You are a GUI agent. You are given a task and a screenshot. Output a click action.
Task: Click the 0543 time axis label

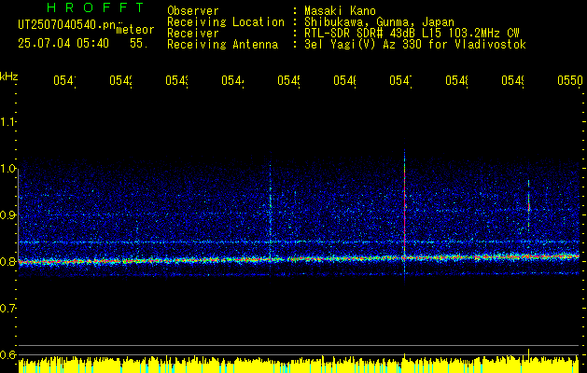(177, 80)
